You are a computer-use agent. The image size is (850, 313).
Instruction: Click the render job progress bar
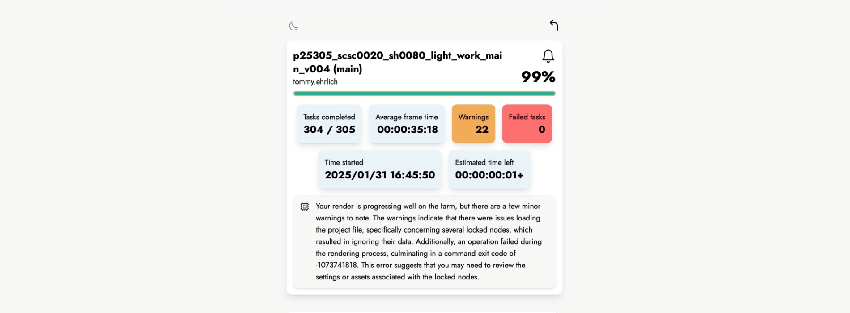coord(424,93)
